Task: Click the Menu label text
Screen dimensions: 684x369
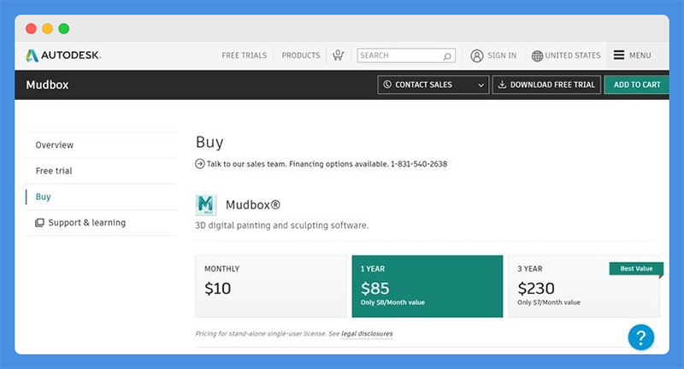Action: [x=640, y=56]
